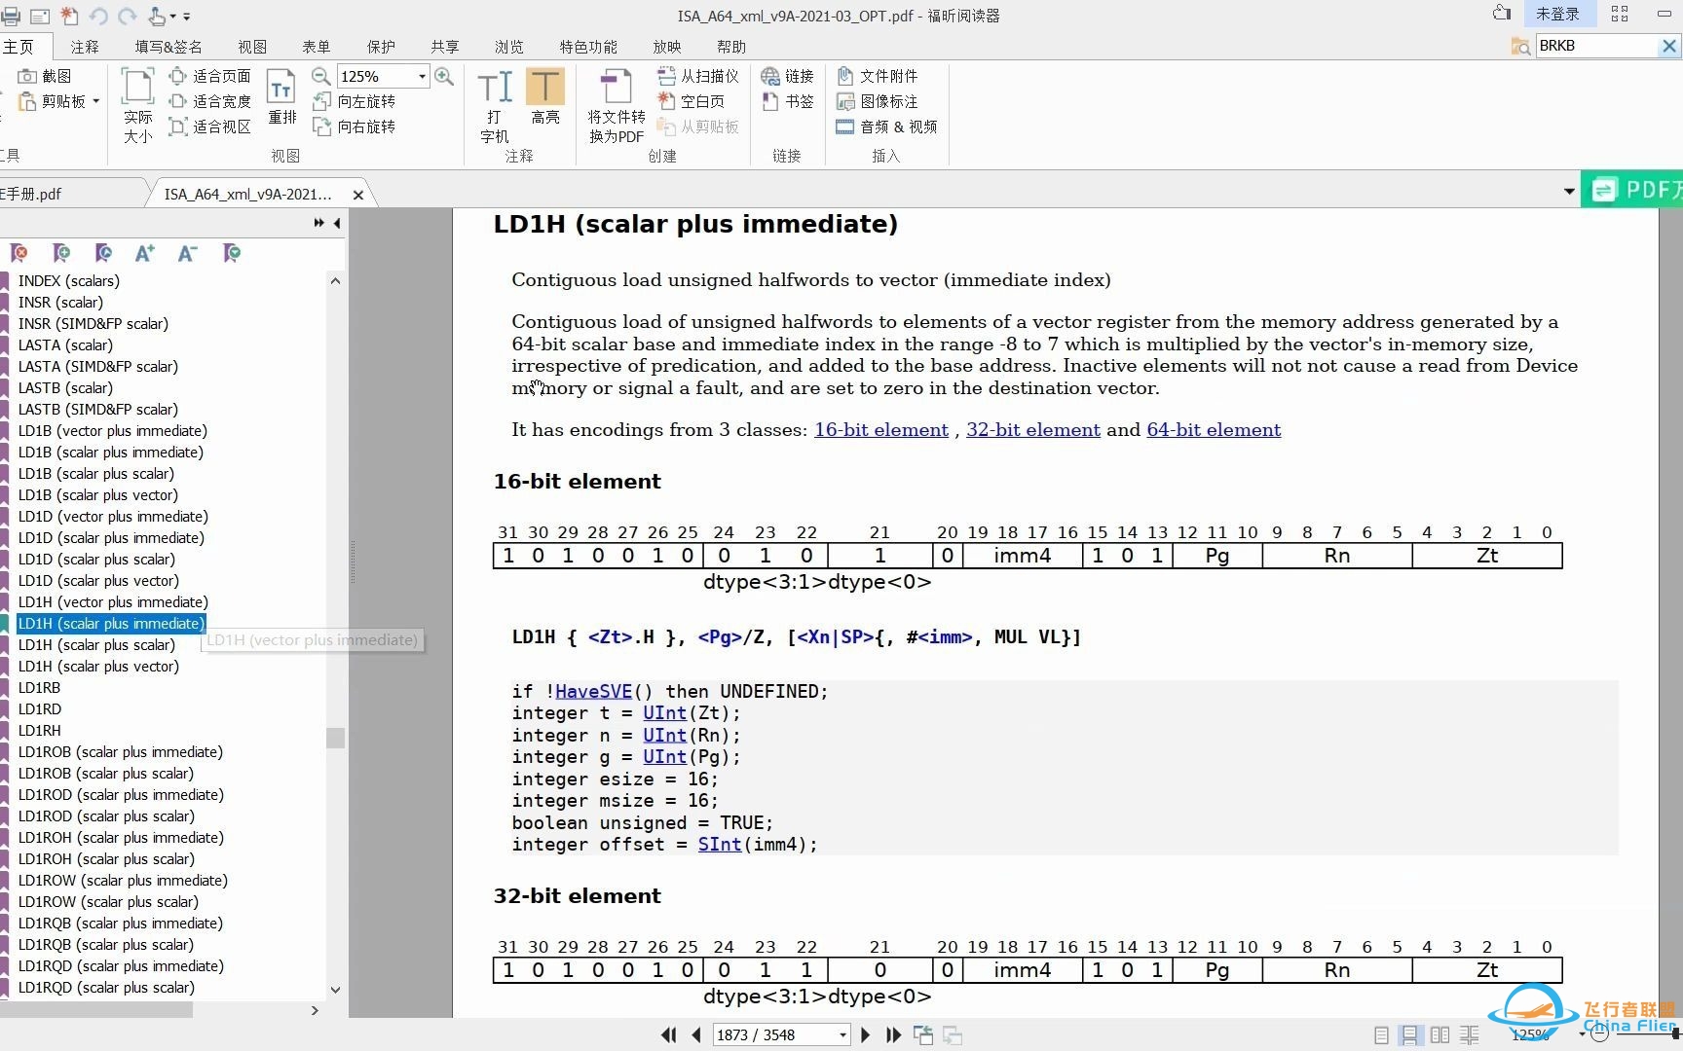The height and width of the screenshot is (1051, 1683).
Task: Toggle the 高亮 highlight tool
Action: pyautogui.click(x=545, y=96)
